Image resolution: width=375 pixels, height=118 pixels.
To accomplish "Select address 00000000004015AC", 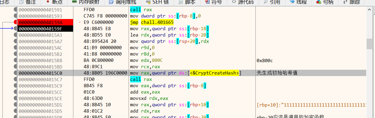I will click(40, 48).
